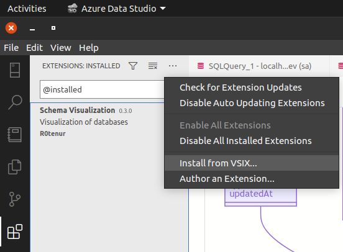Click the updatedAt field in diagram
This screenshot has height=252, width=343.
251,194
